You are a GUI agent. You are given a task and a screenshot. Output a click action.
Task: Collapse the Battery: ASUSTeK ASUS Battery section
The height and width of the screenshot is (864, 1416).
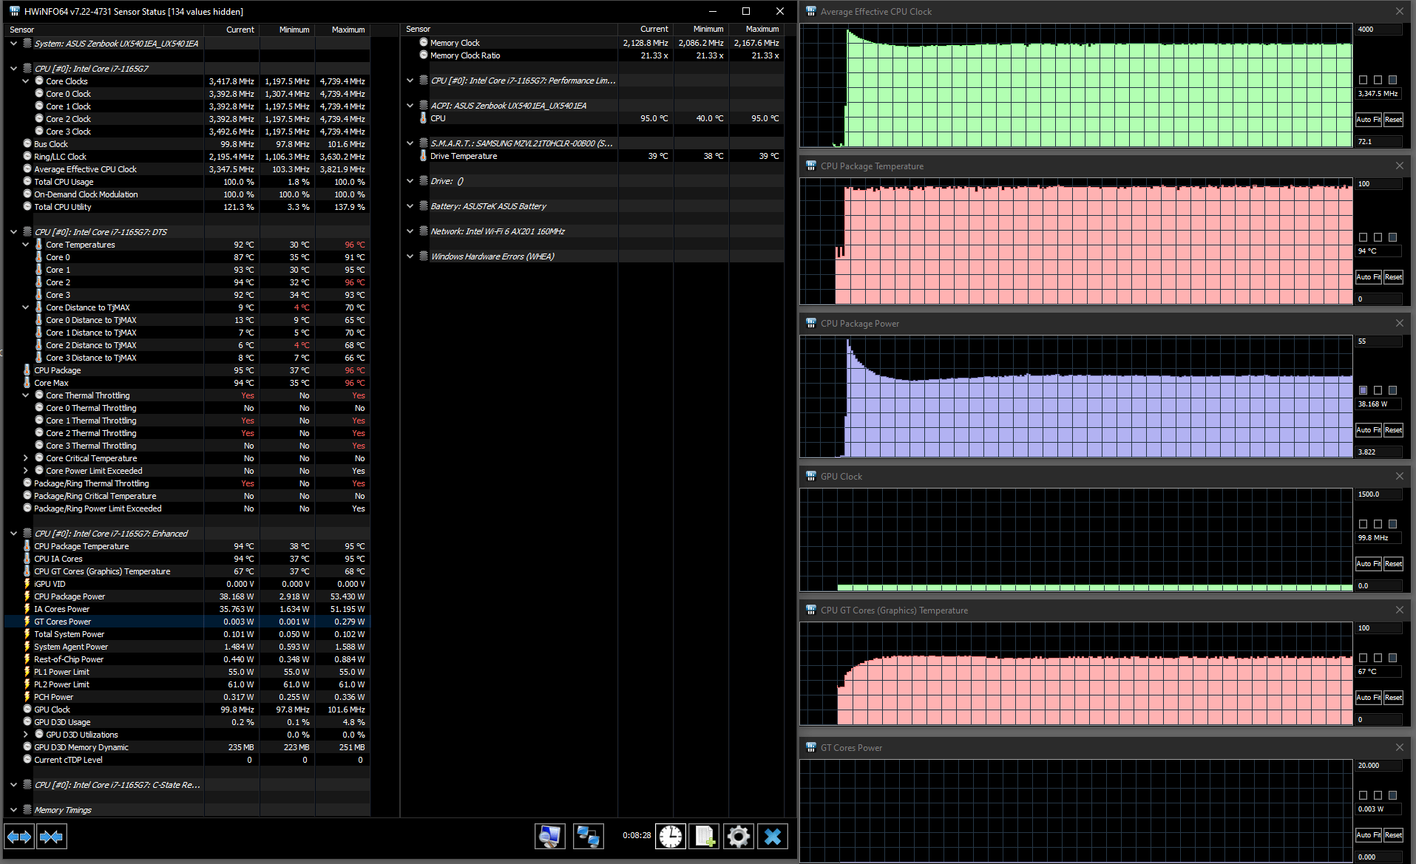[x=410, y=206]
